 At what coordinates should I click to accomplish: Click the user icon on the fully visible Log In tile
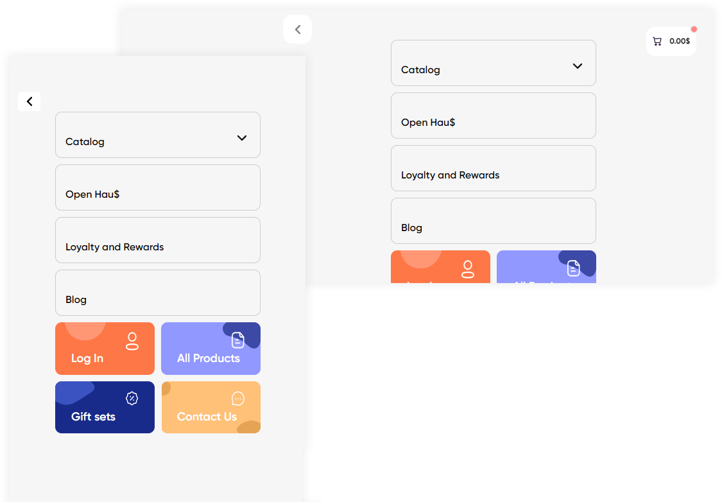click(x=132, y=341)
